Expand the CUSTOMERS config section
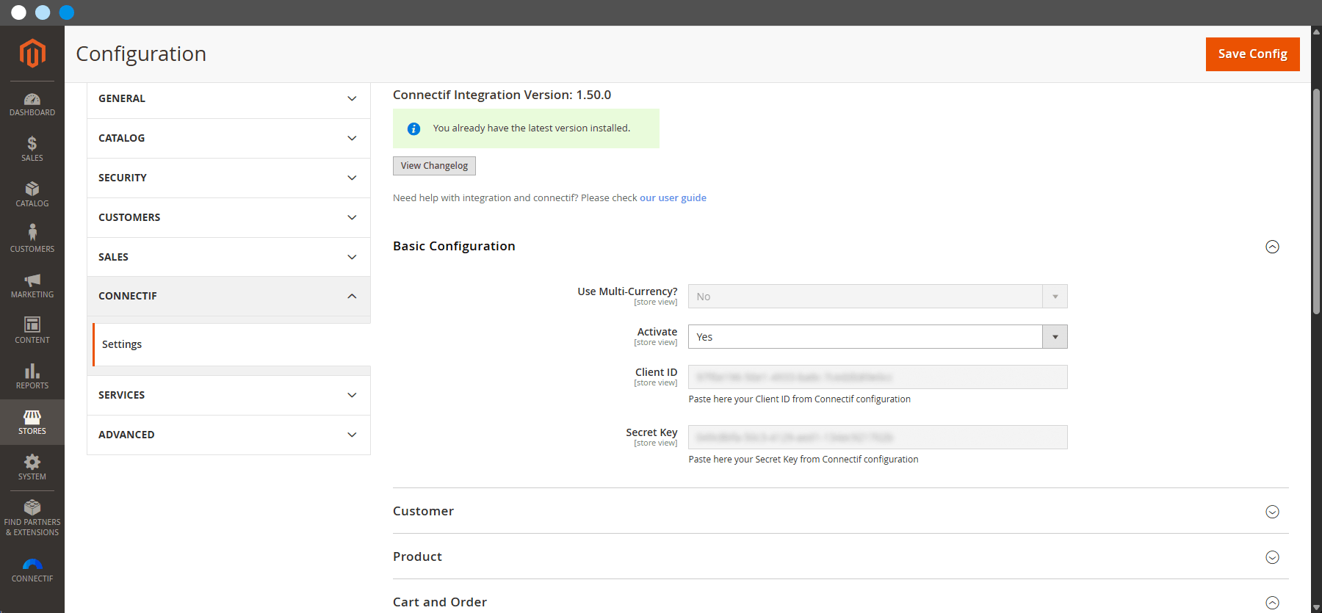1322x613 pixels. pos(228,217)
